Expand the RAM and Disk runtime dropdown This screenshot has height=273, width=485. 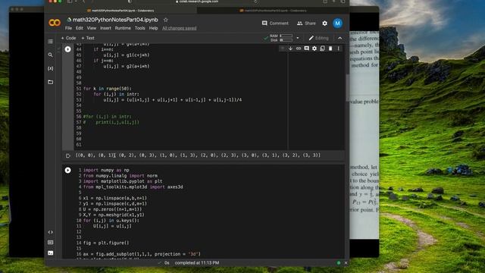click(298, 38)
